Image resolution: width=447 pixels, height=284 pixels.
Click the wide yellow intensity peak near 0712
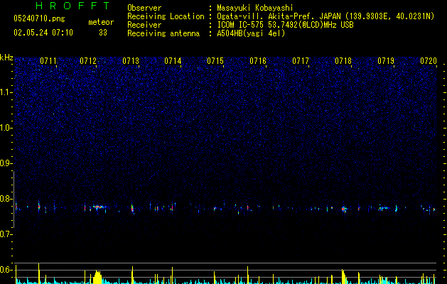pos(97,277)
